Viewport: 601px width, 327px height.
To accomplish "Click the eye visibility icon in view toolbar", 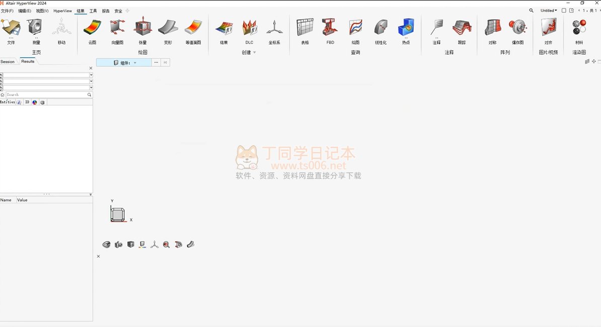I will tap(106, 245).
